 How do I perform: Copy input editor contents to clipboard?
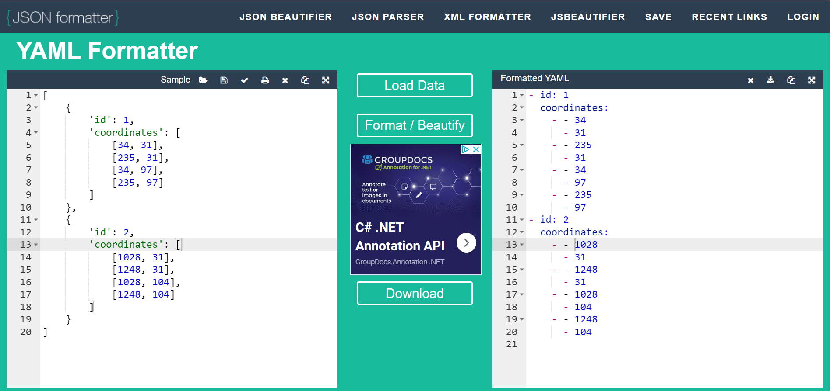[305, 80]
